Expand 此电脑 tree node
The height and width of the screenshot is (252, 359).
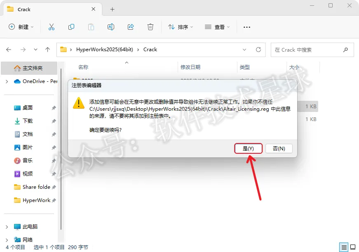click(x=7, y=227)
